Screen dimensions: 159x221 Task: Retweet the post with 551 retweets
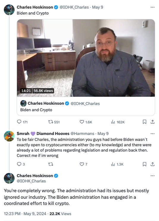tap(54, 122)
